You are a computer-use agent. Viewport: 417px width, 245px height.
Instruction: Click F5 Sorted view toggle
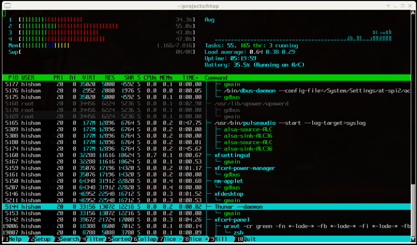point(118,239)
